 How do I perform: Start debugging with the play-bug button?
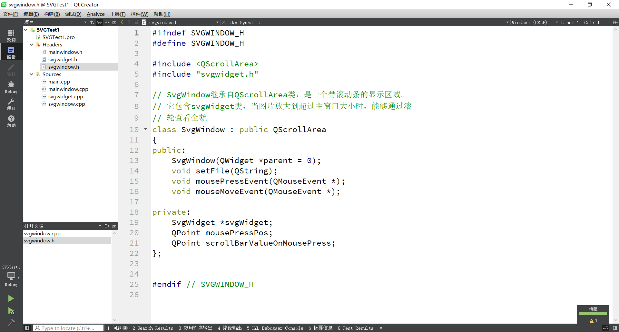click(11, 311)
